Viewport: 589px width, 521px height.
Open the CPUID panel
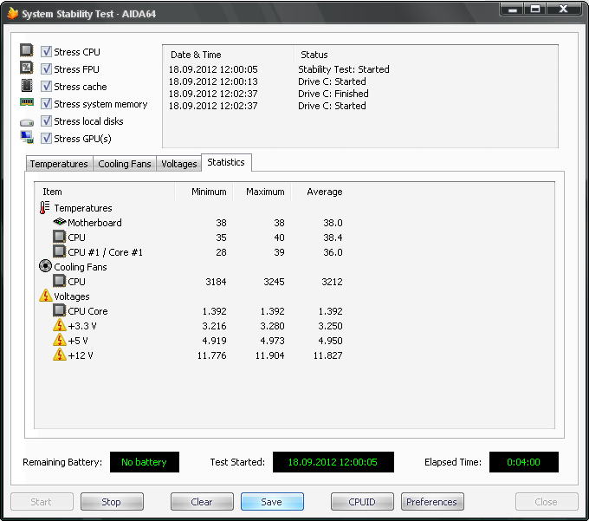click(362, 501)
